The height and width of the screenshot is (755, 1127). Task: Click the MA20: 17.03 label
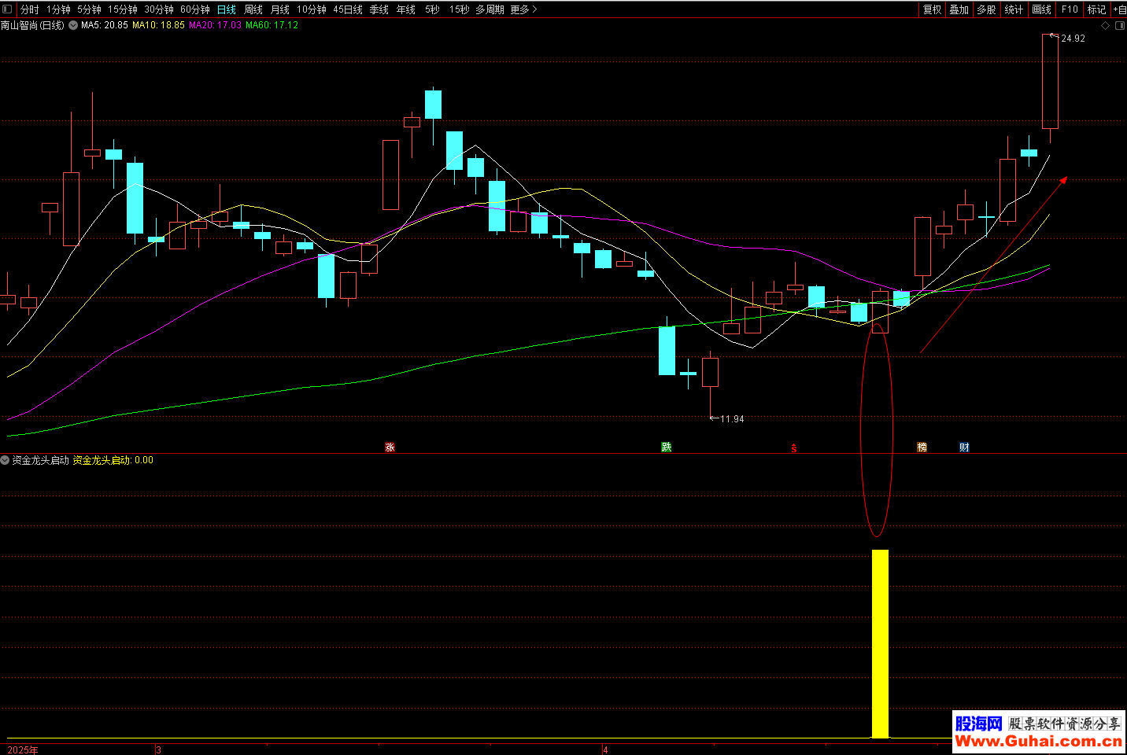tap(215, 25)
